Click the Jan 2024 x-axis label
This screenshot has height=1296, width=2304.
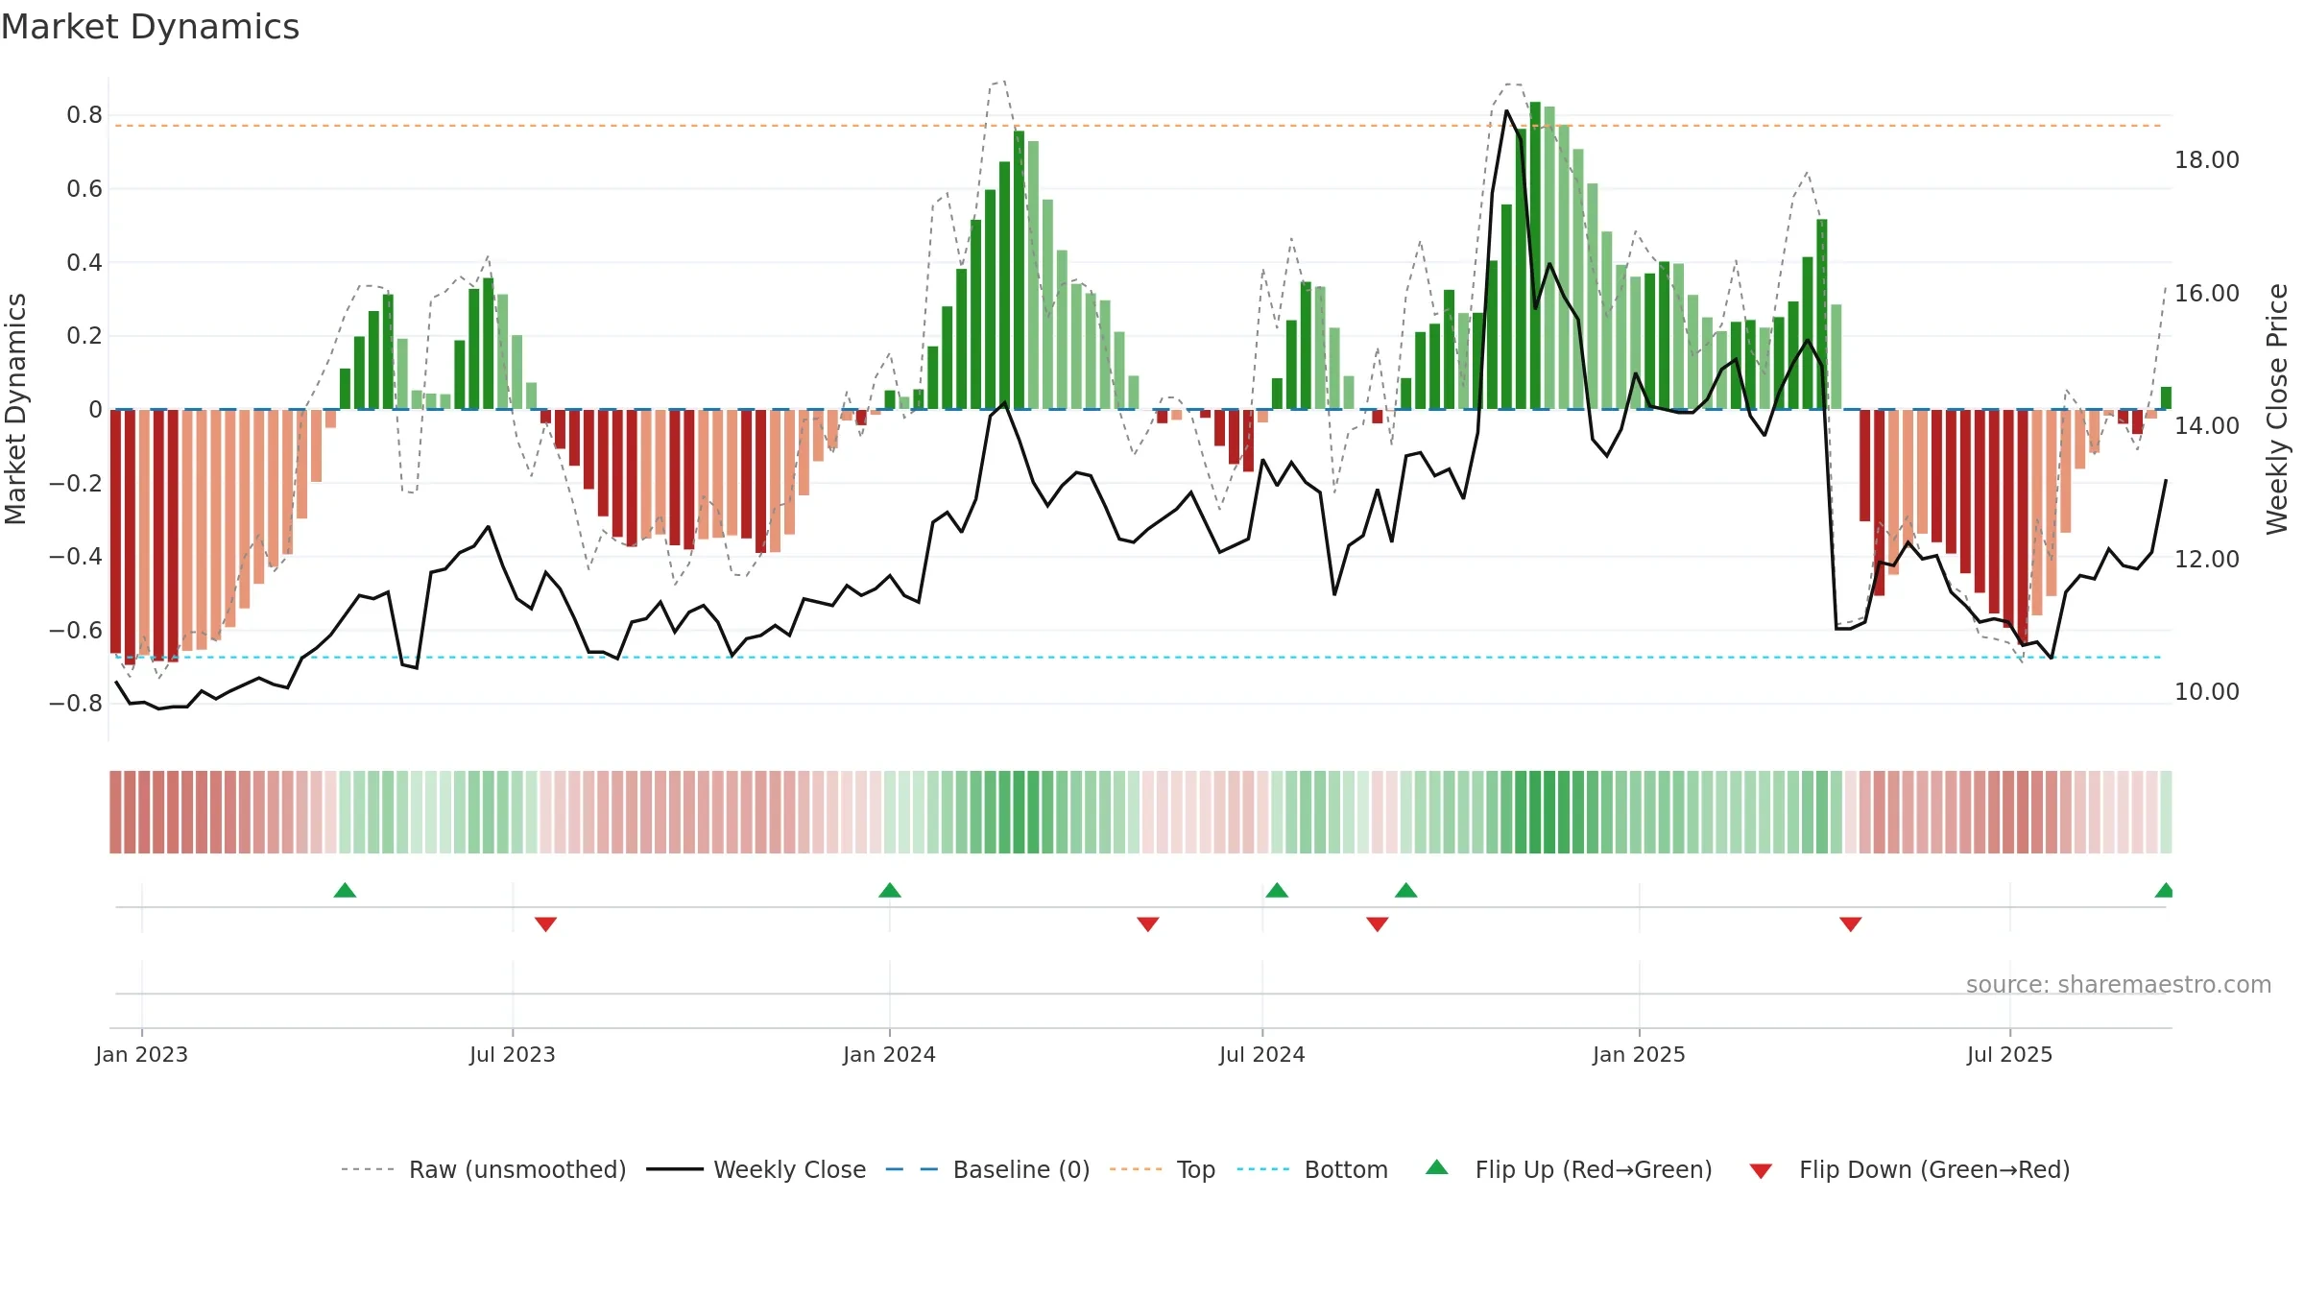[890, 1054]
